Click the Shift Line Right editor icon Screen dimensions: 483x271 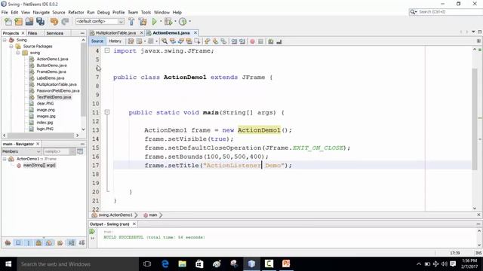click(x=242, y=41)
